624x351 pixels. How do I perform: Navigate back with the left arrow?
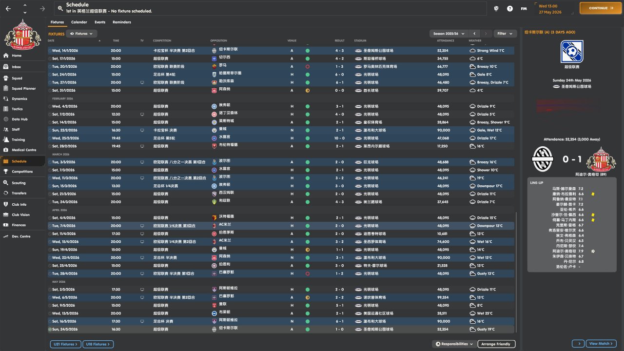pos(8,8)
